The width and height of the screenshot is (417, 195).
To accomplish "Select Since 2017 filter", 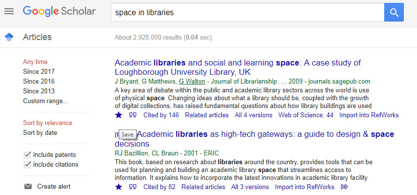I will pyautogui.click(x=39, y=71).
